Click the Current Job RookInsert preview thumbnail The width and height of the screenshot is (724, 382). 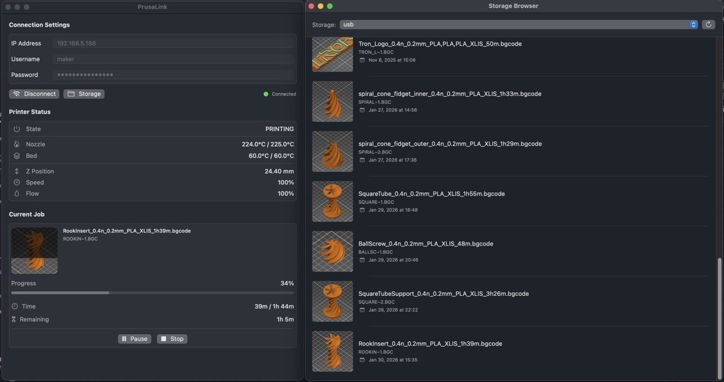tap(35, 251)
